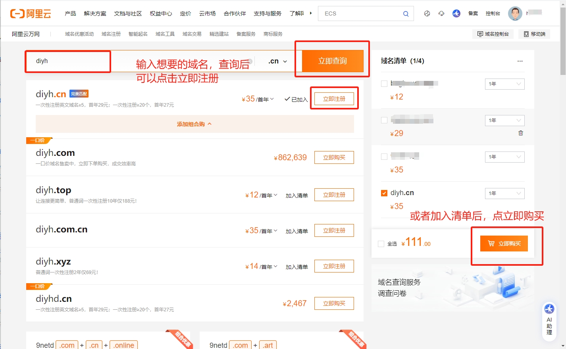Open customer service via headset icon
This screenshot has height=349, width=566.
[x=441, y=13]
